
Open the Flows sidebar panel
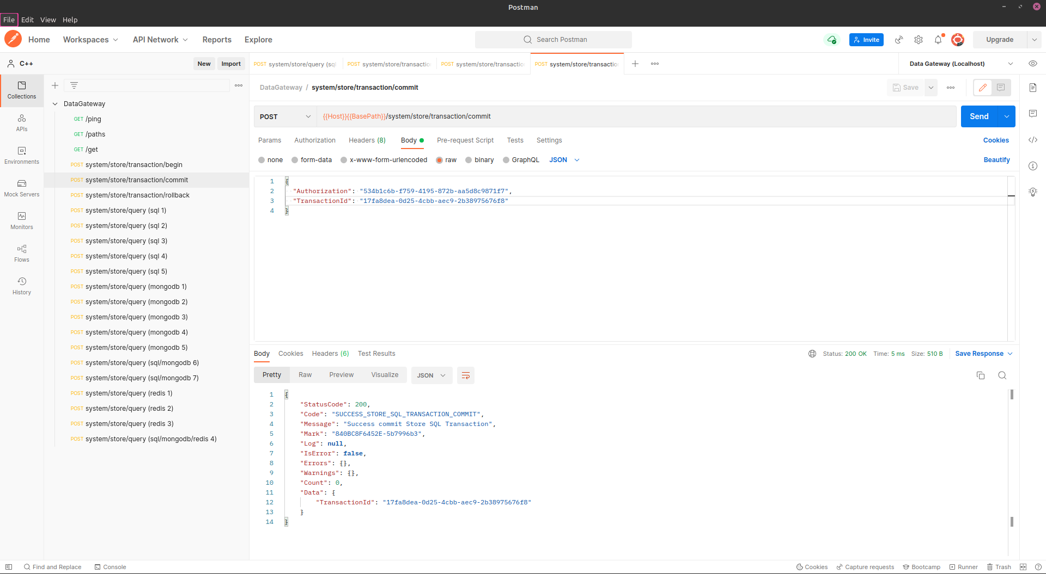pyautogui.click(x=22, y=254)
